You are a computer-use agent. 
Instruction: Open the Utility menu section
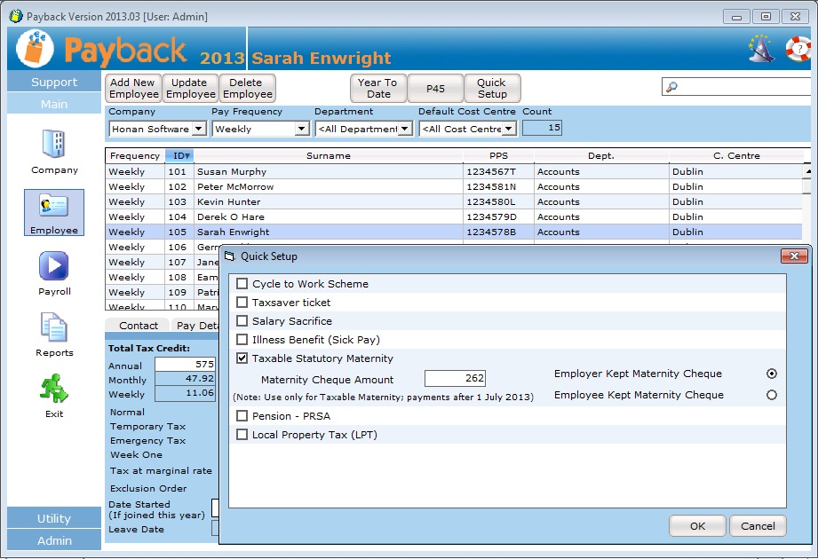pyautogui.click(x=54, y=518)
